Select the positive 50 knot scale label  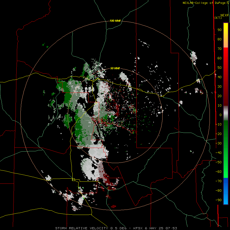[x=220, y=68]
